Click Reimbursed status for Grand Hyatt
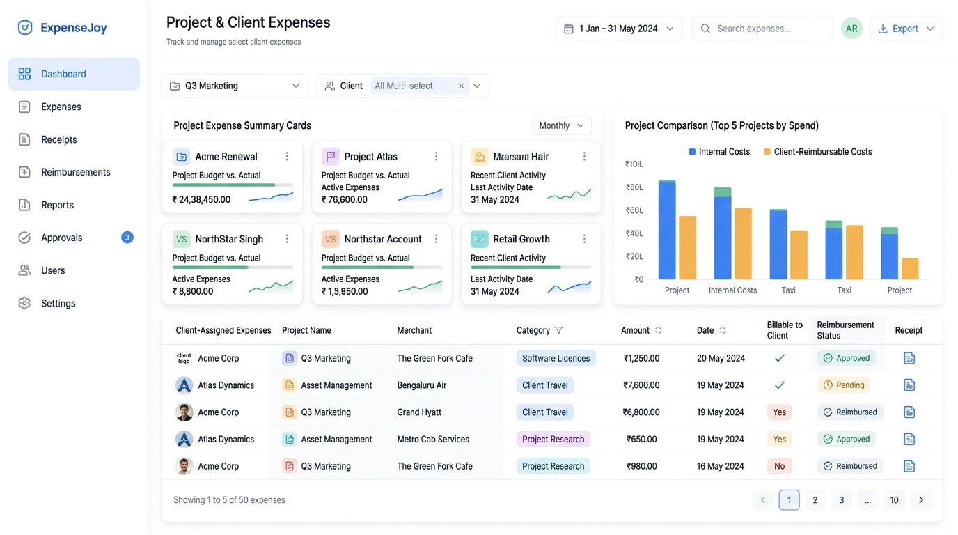 coord(850,412)
